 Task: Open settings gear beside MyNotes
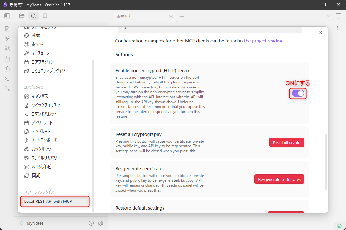pyautogui.click(x=101, y=223)
